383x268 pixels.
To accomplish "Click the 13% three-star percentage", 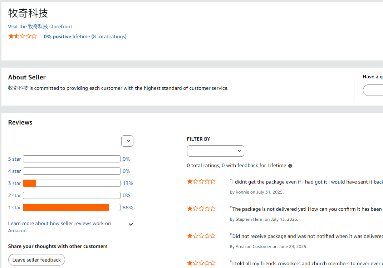I will coord(128,183).
